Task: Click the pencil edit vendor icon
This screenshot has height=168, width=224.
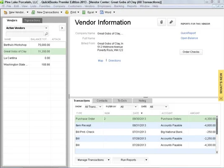Action: [x=171, y=22]
